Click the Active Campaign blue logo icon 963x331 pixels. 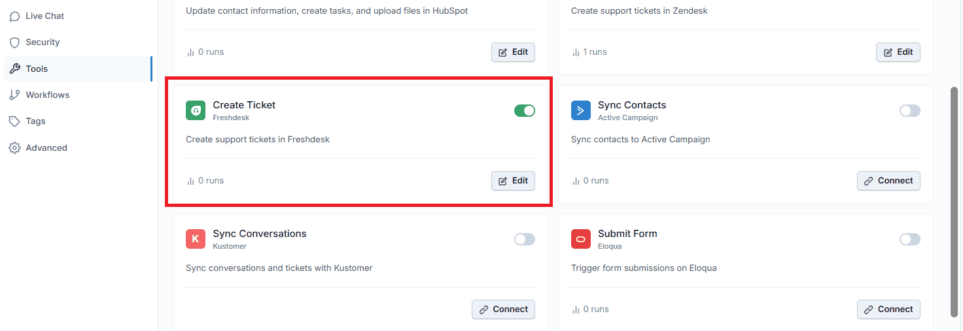pos(581,111)
